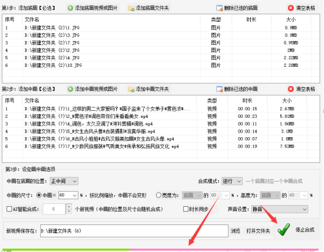Click the 时长 header in overlay table
The image size is (324, 252).
point(247,101)
